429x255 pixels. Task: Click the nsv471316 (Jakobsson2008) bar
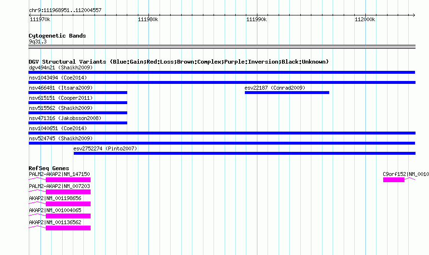tap(78, 123)
